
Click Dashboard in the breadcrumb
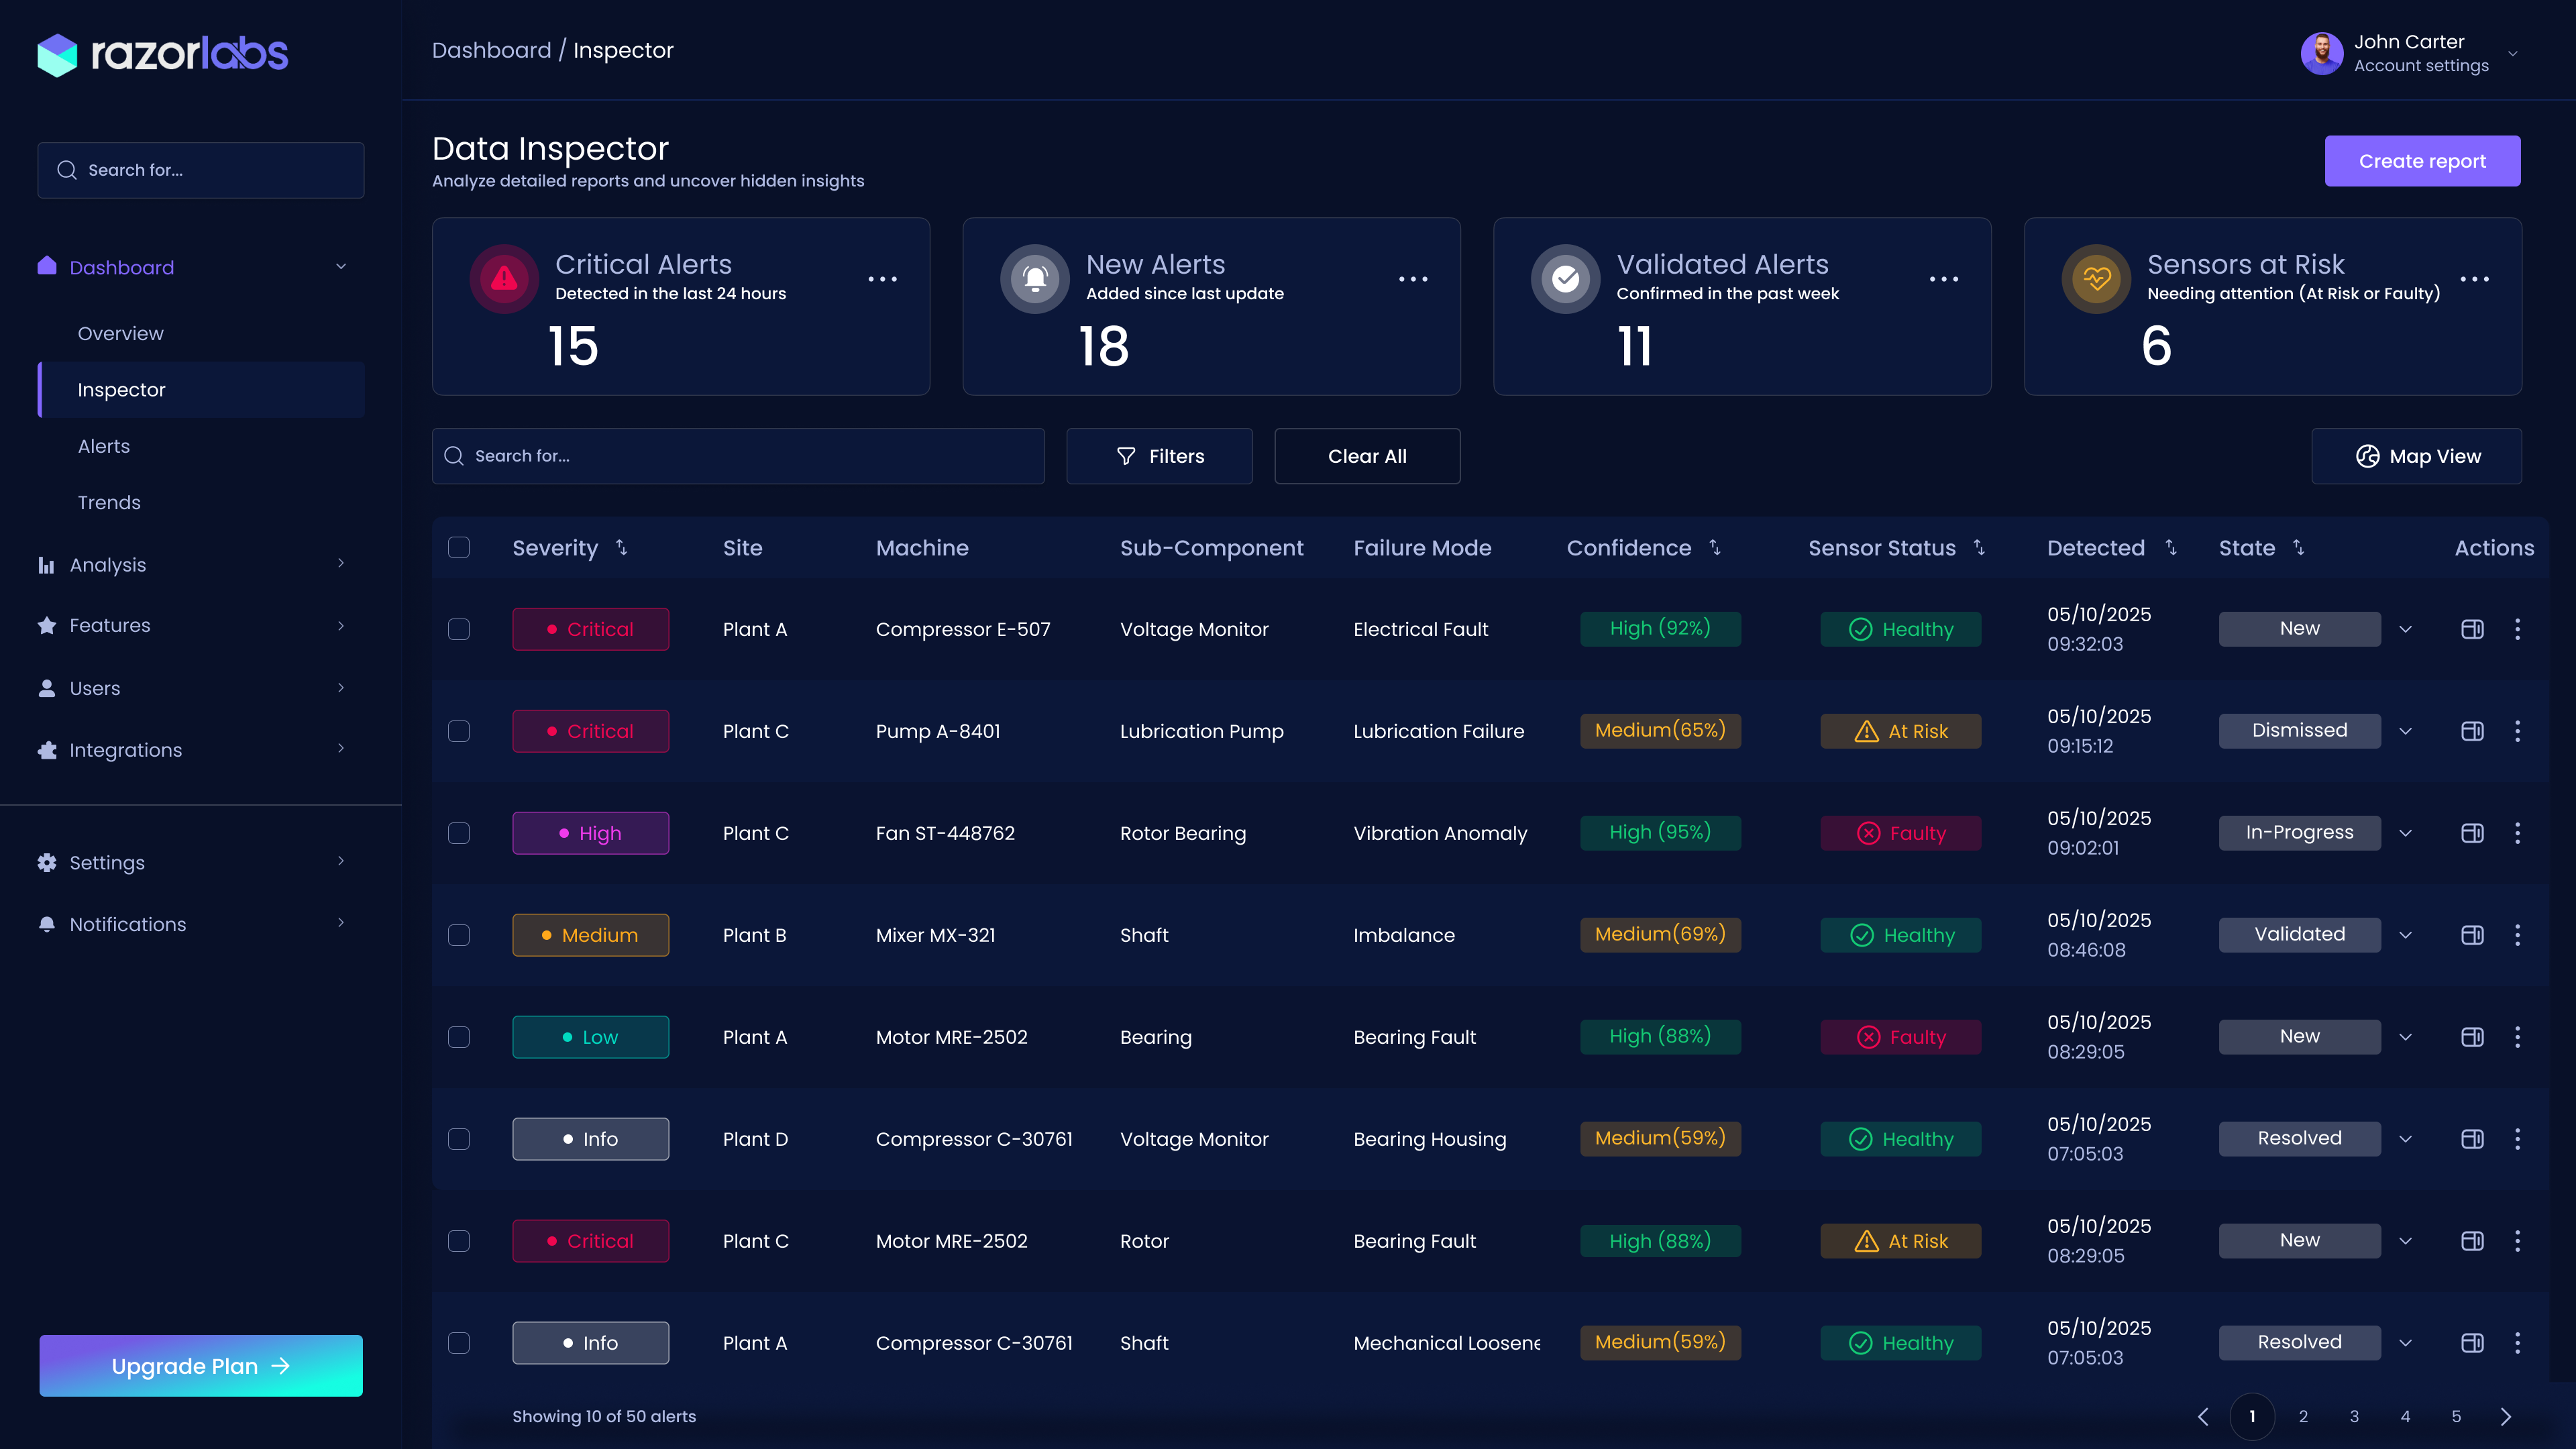tap(491, 50)
